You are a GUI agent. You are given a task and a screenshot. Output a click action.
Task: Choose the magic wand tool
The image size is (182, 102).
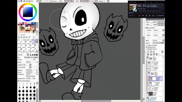[x=24, y=35]
